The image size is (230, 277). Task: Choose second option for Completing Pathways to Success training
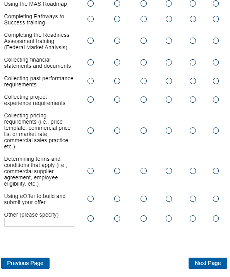tap(117, 19)
